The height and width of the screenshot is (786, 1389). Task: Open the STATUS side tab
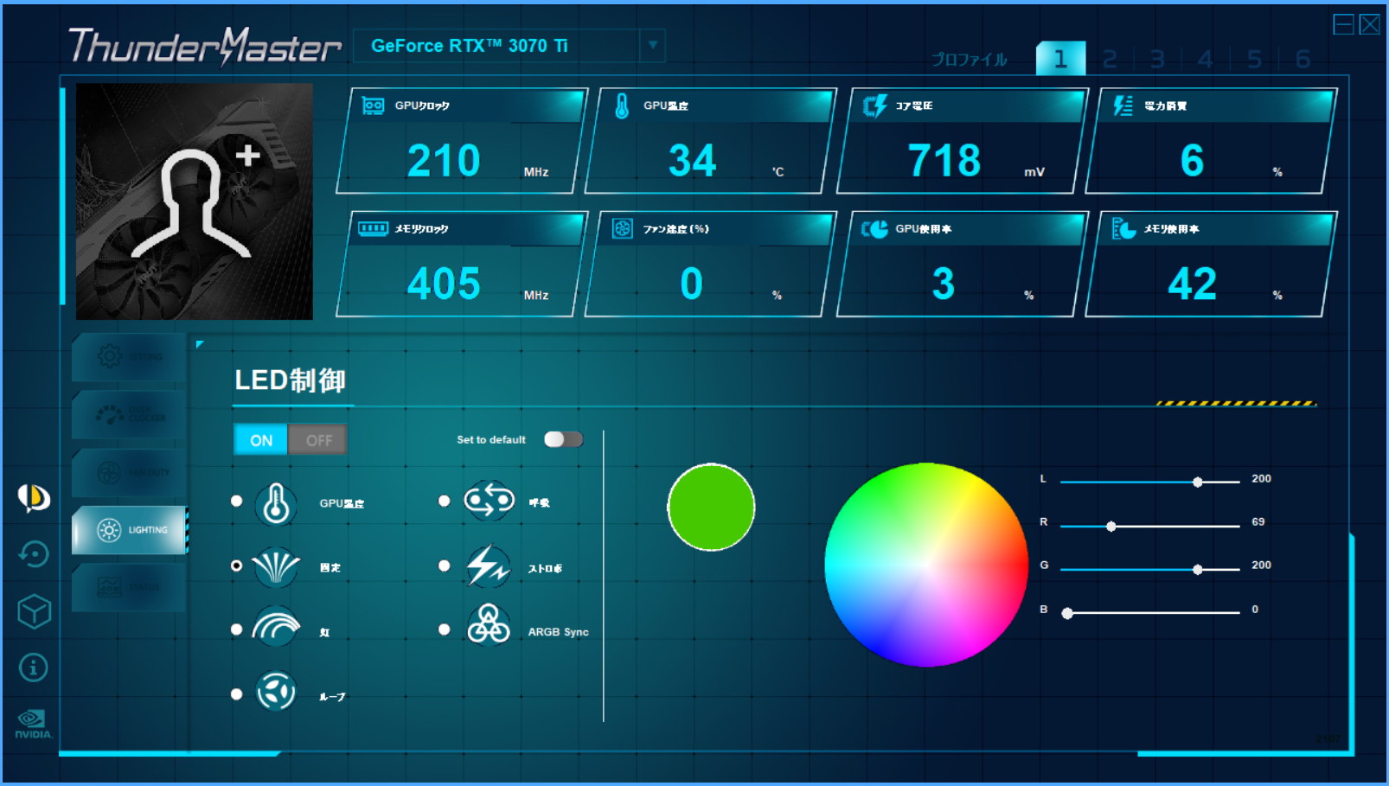click(x=130, y=587)
